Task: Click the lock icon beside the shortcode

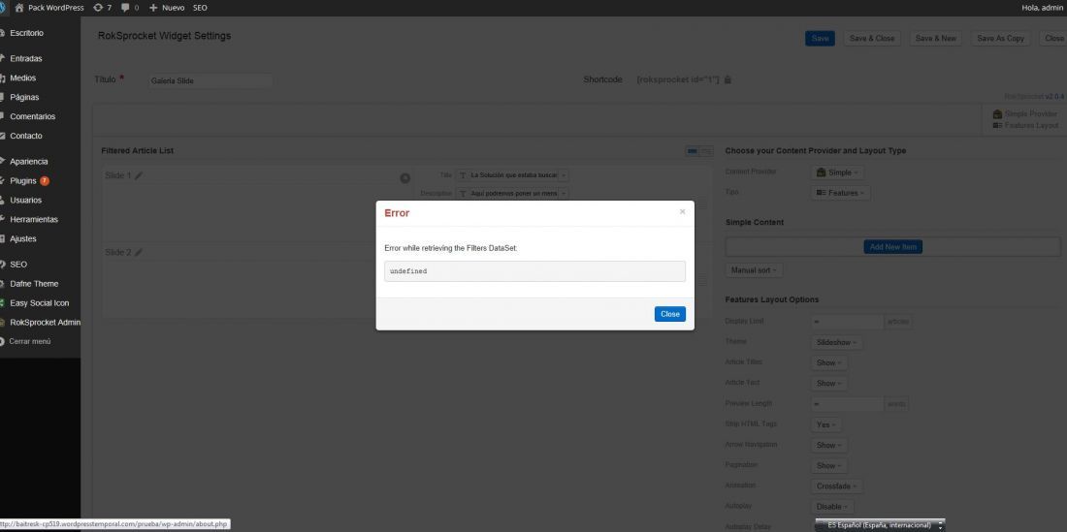Action: point(727,79)
